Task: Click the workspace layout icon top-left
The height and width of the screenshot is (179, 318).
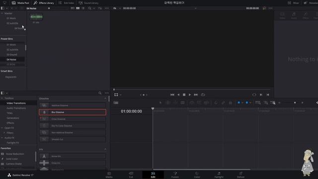Action: tap(4, 3)
